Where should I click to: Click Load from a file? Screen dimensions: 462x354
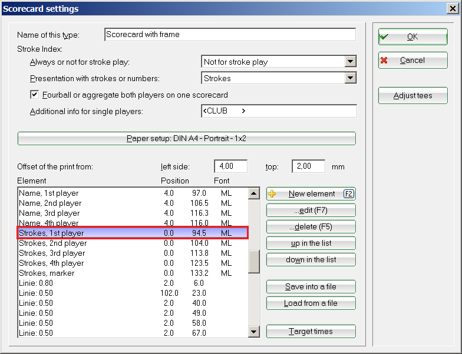click(311, 303)
